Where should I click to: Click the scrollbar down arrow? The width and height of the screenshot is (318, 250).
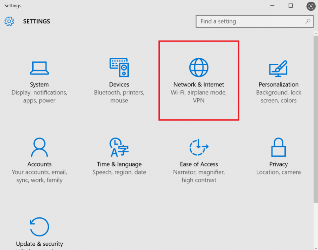coord(316,248)
